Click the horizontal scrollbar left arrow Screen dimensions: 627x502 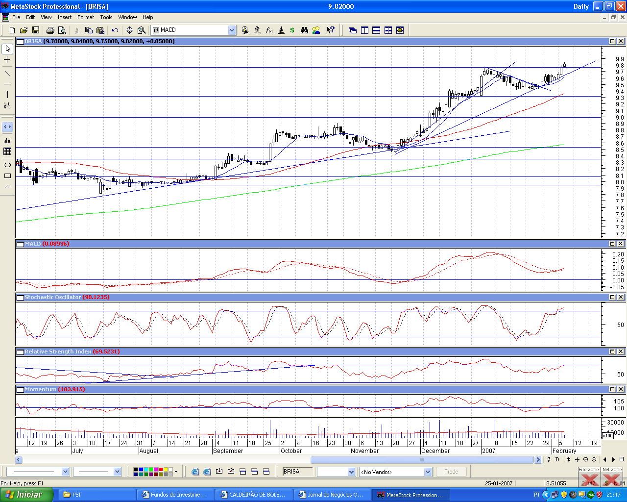point(19,459)
